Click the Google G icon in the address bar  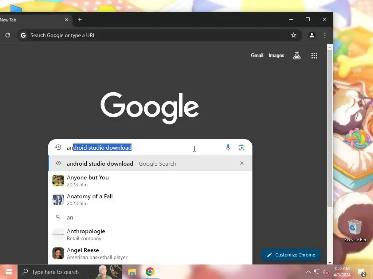point(23,35)
